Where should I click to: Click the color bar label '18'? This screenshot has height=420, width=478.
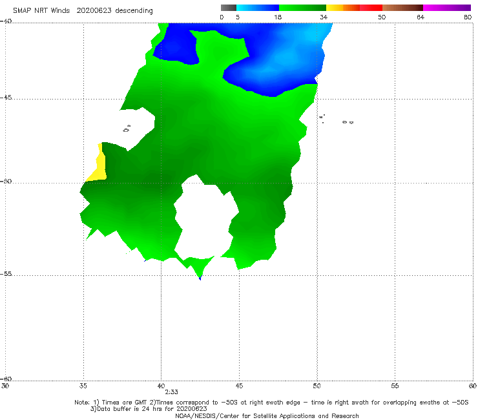[278, 17]
